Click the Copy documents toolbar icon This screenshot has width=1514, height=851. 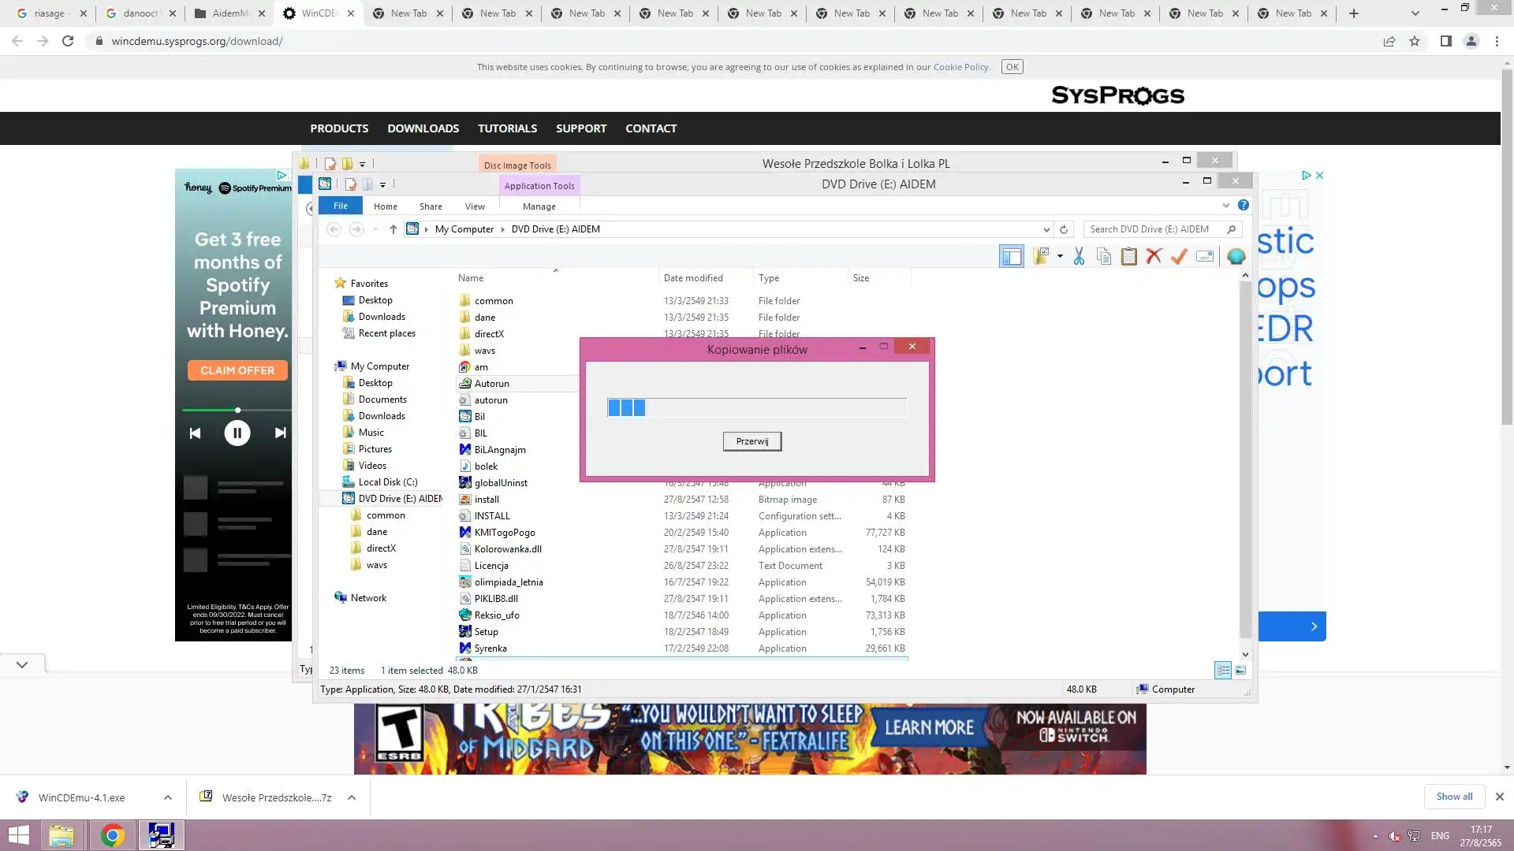click(1104, 257)
